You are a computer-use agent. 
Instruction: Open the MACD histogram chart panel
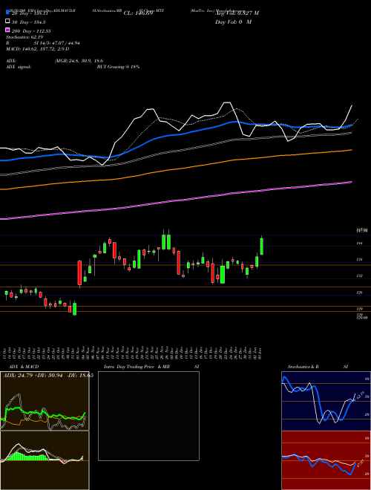click(x=45, y=460)
